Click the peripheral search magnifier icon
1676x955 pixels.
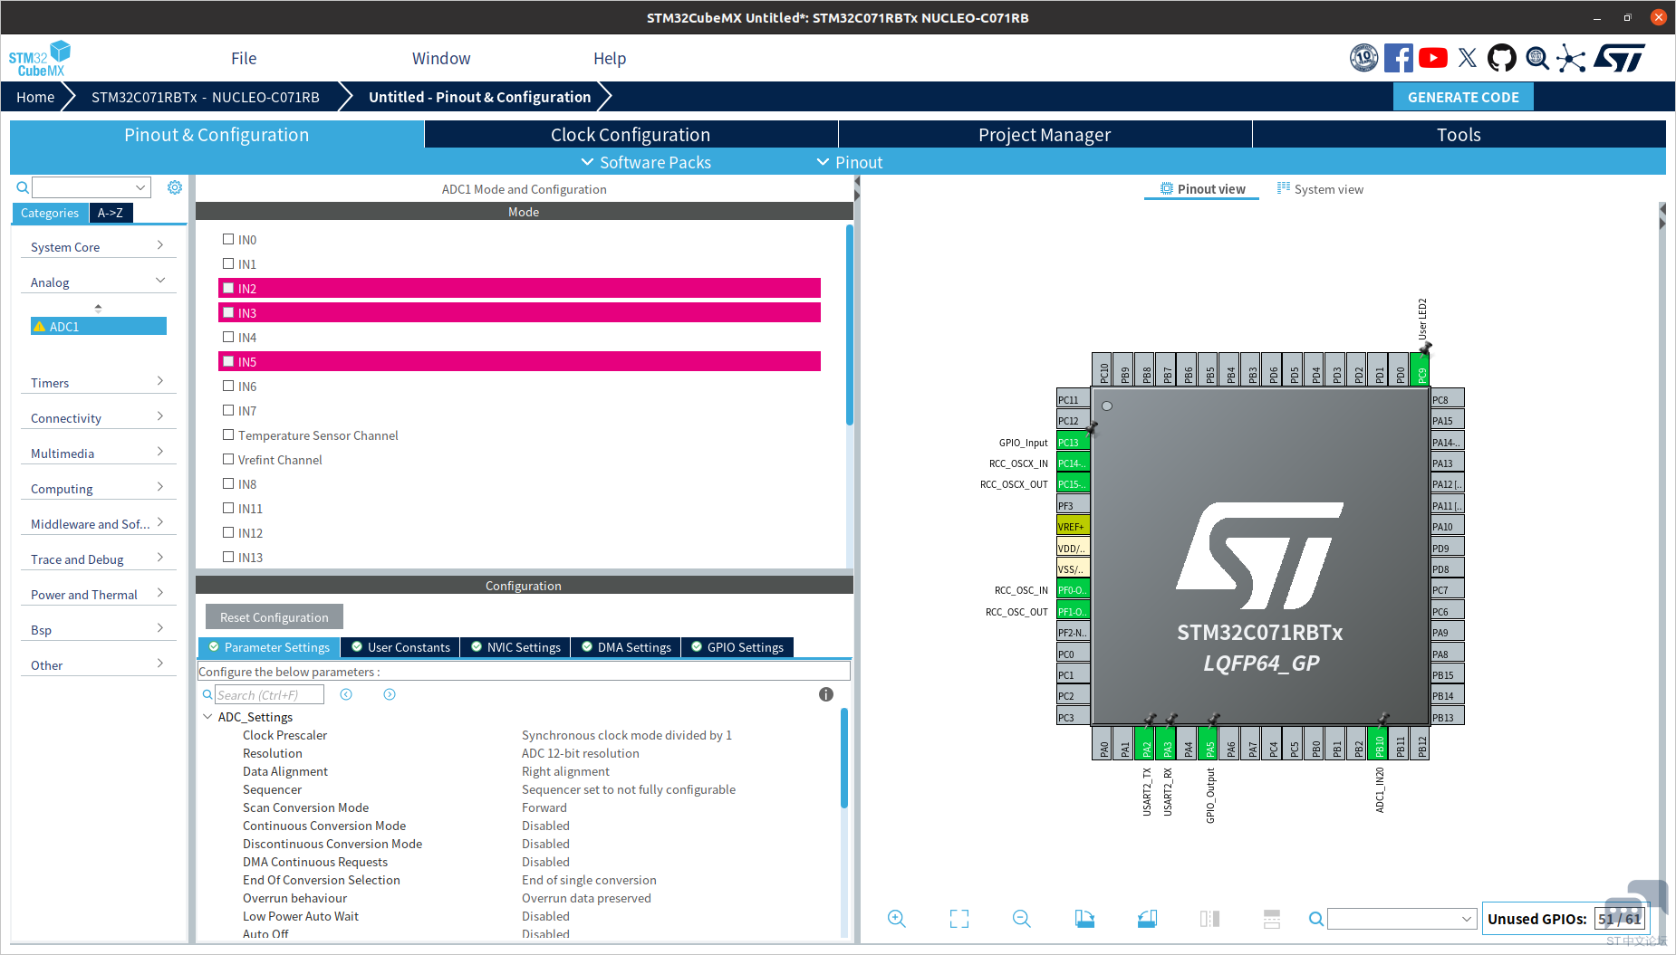[x=23, y=187]
